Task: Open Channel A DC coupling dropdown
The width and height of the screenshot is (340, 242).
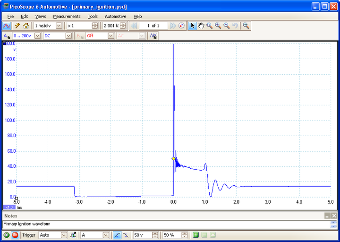Action: click(68, 36)
